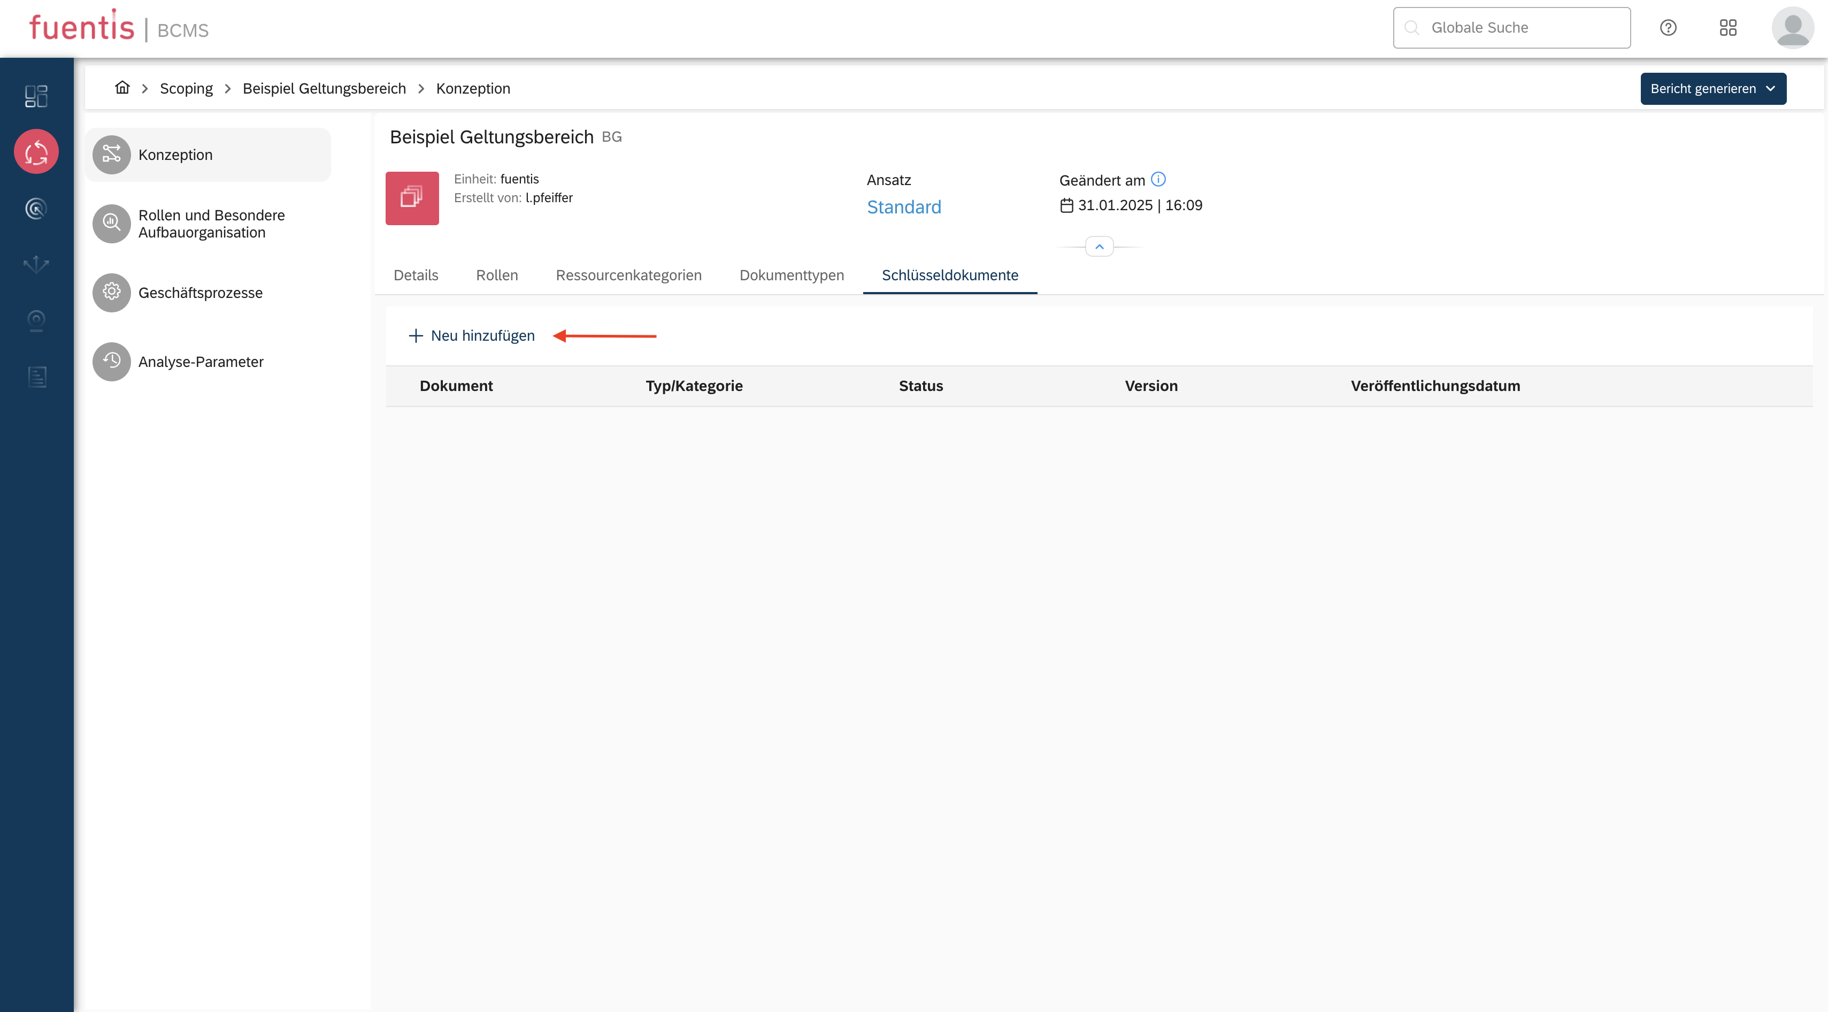Screen dimensions: 1828x1012
Task: Click Neu hinzufügen to add document
Action: pyautogui.click(x=472, y=336)
